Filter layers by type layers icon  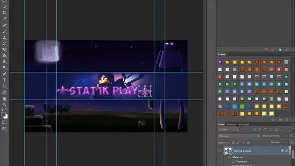(x=265, y=130)
